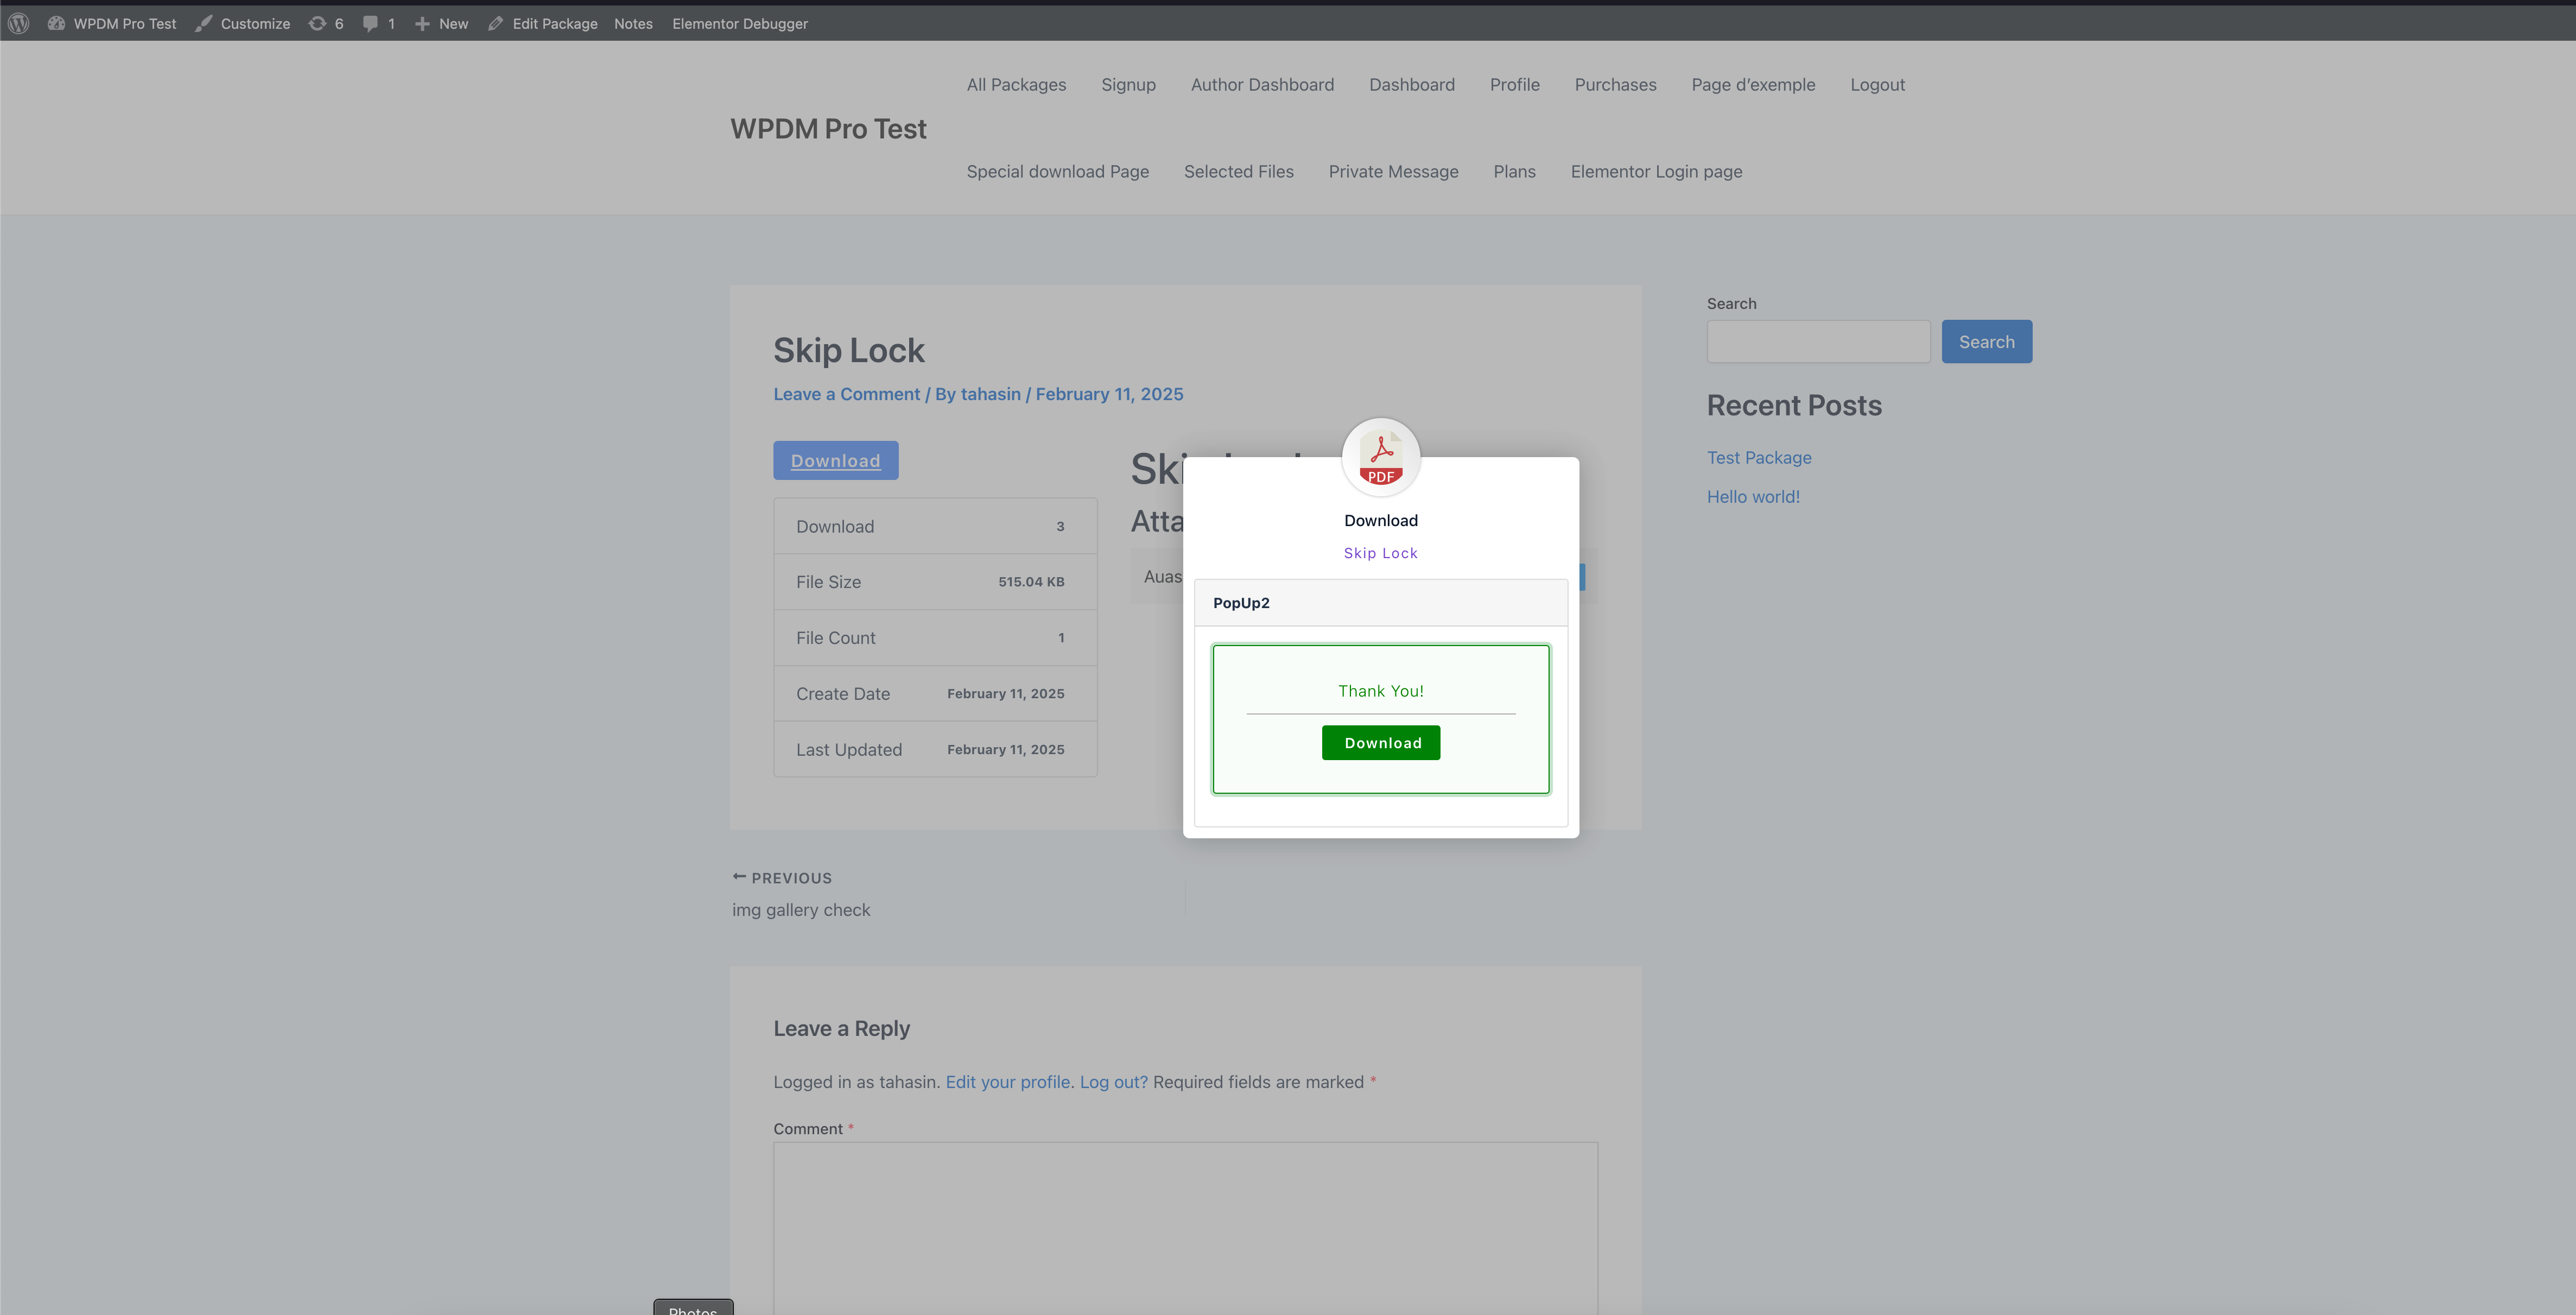
Task: Click the Create Date February 11, 2025 value
Action: (1005, 694)
